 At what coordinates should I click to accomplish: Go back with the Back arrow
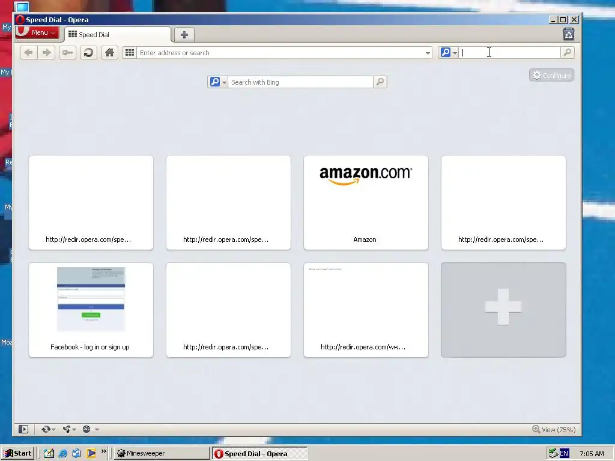tap(29, 53)
